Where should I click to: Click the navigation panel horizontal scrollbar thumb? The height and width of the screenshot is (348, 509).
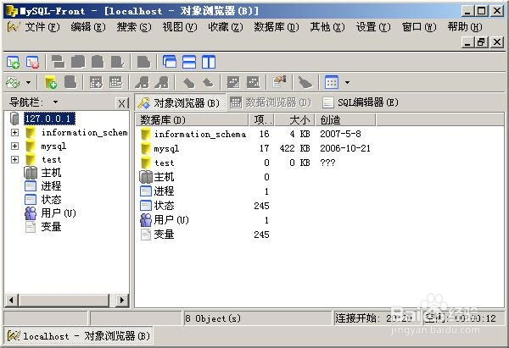[64, 300]
